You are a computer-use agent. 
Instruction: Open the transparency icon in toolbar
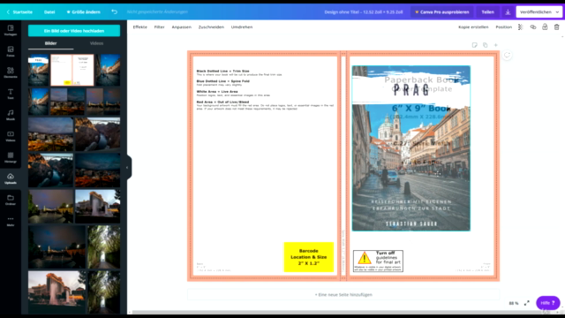click(520, 27)
